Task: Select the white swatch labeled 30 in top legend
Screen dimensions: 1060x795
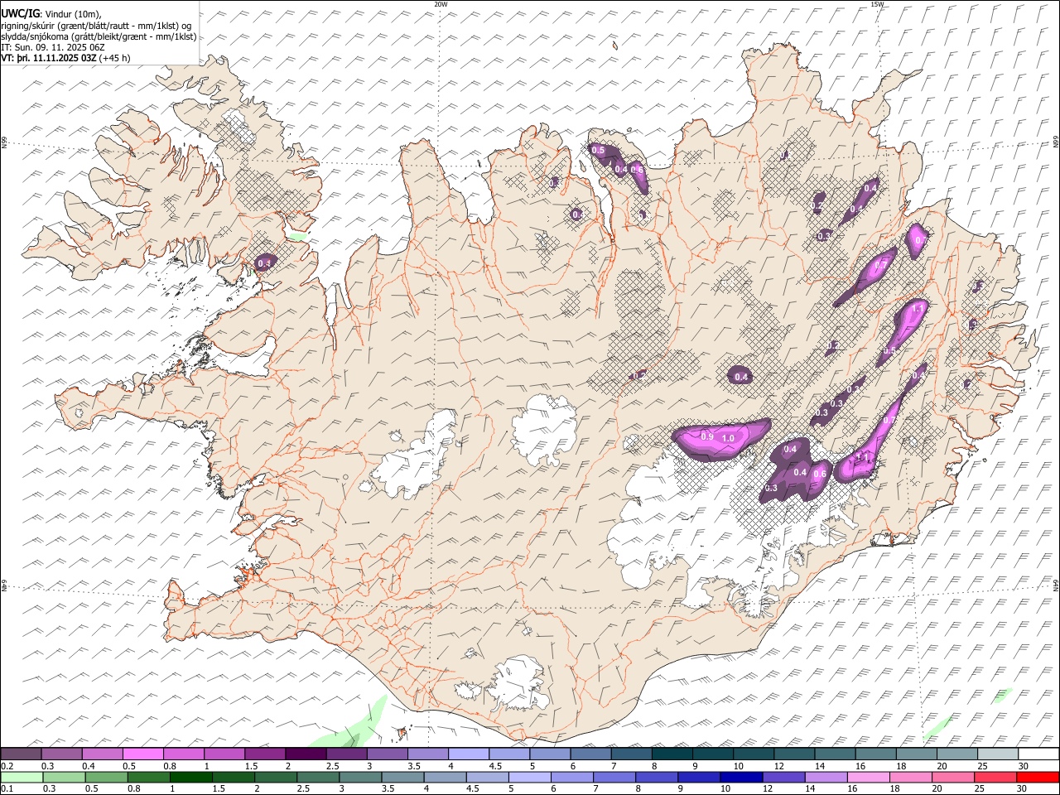Action: [1038, 754]
